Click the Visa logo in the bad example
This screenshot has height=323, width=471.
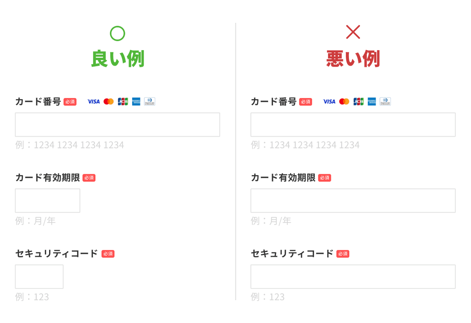(x=329, y=102)
